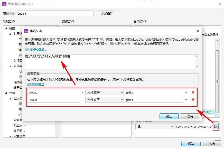Open the 值 dropdown in 配置动作 panel
This screenshot has height=148, width=224.
(x=172, y=126)
